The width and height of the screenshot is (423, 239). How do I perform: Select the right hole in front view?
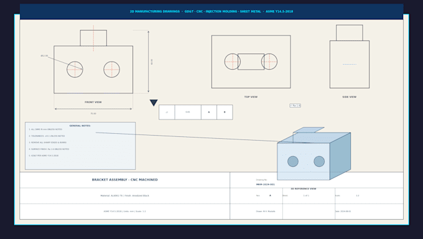(x=112, y=70)
